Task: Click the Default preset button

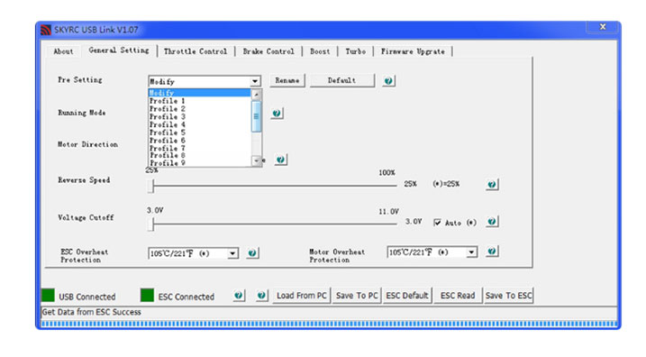Action: click(342, 81)
